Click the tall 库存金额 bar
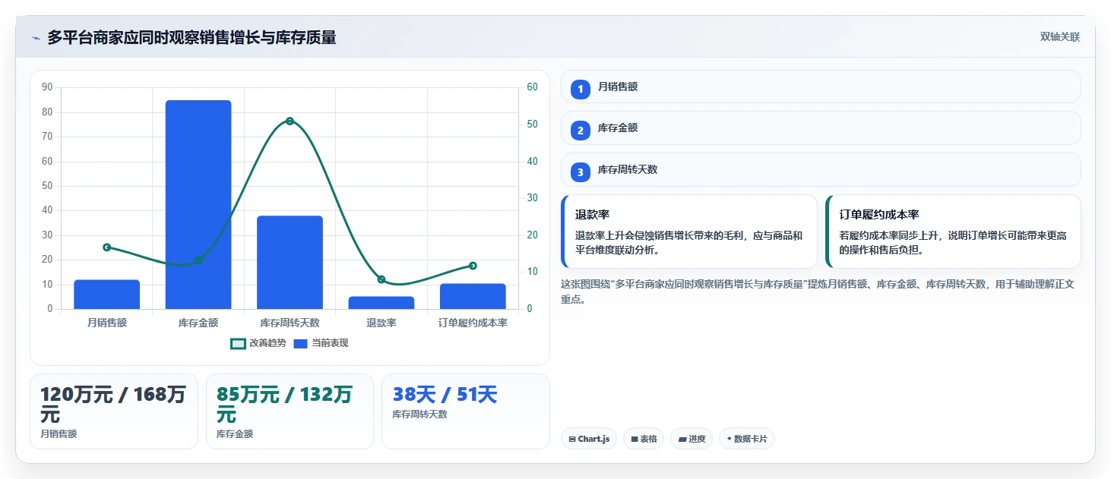Viewport: 1111px width, 479px height. 198,204
